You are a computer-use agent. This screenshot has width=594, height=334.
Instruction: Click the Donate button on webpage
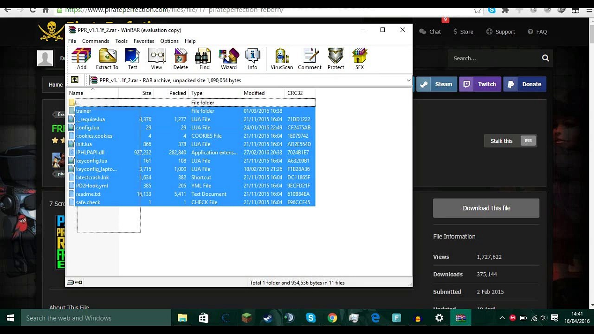[x=525, y=84]
